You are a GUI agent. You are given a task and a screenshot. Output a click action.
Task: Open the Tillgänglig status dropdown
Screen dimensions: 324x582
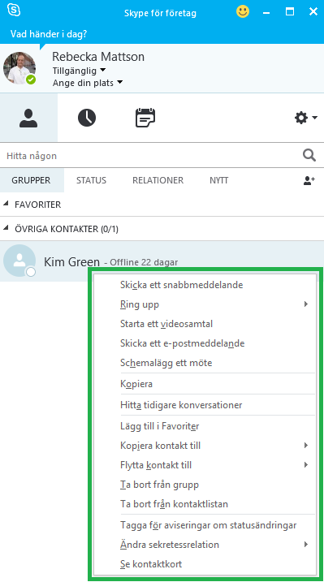(x=79, y=70)
